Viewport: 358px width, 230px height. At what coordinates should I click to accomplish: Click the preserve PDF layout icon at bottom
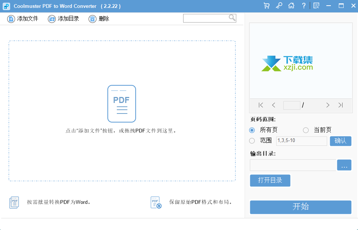pyautogui.click(x=156, y=203)
